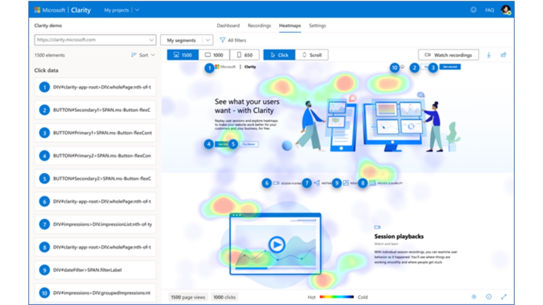This screenshot has width=543, height=305.
Task: Click the 1000 clicks label
Action: [x=224, y=297]
